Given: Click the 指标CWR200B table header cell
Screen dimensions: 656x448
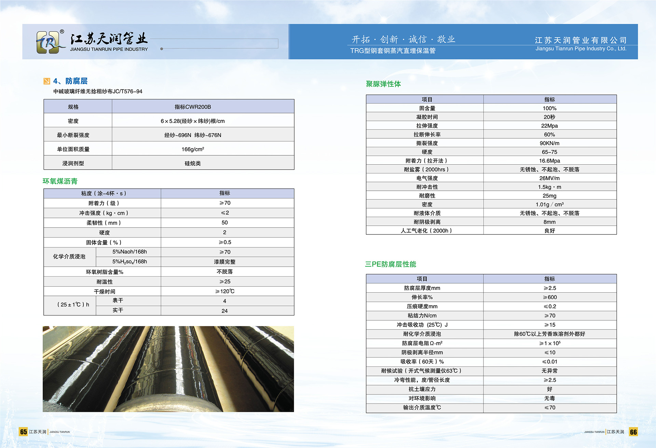Looking at the screenshot, I should [193, 107].
